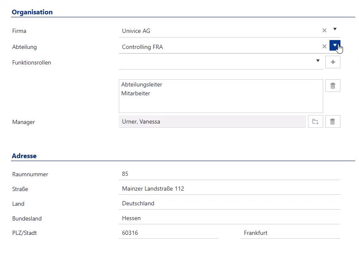The width and height of the screenshot is (359, 253).
Task: Select Mitarbeiter in the roles list
Action: point(136,93)
